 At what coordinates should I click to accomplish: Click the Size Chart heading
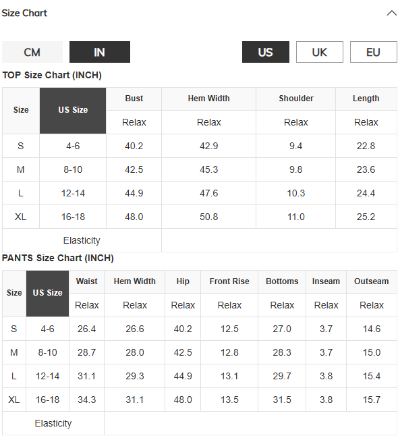coord(24,13)
